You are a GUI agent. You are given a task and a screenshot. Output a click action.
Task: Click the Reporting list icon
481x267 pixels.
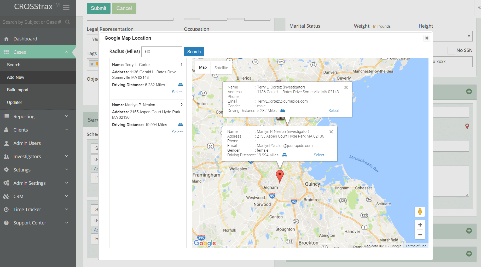coord(6,116)
